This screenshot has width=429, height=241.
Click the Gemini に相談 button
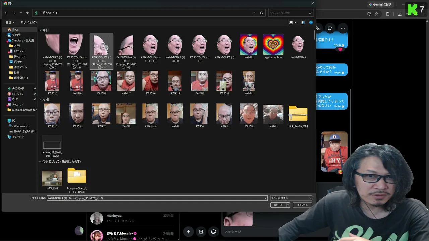[x=380, y=4]
